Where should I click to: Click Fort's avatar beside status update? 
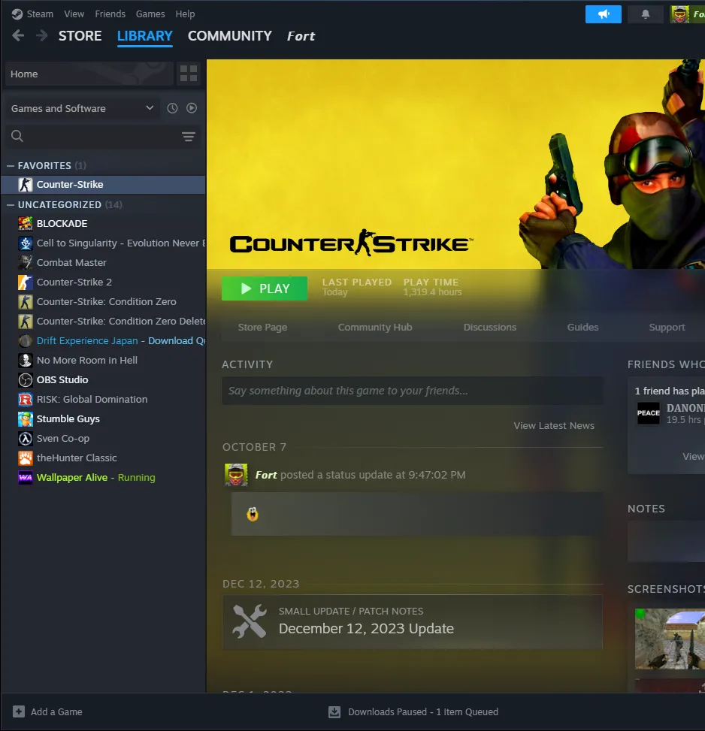(236, 475)
